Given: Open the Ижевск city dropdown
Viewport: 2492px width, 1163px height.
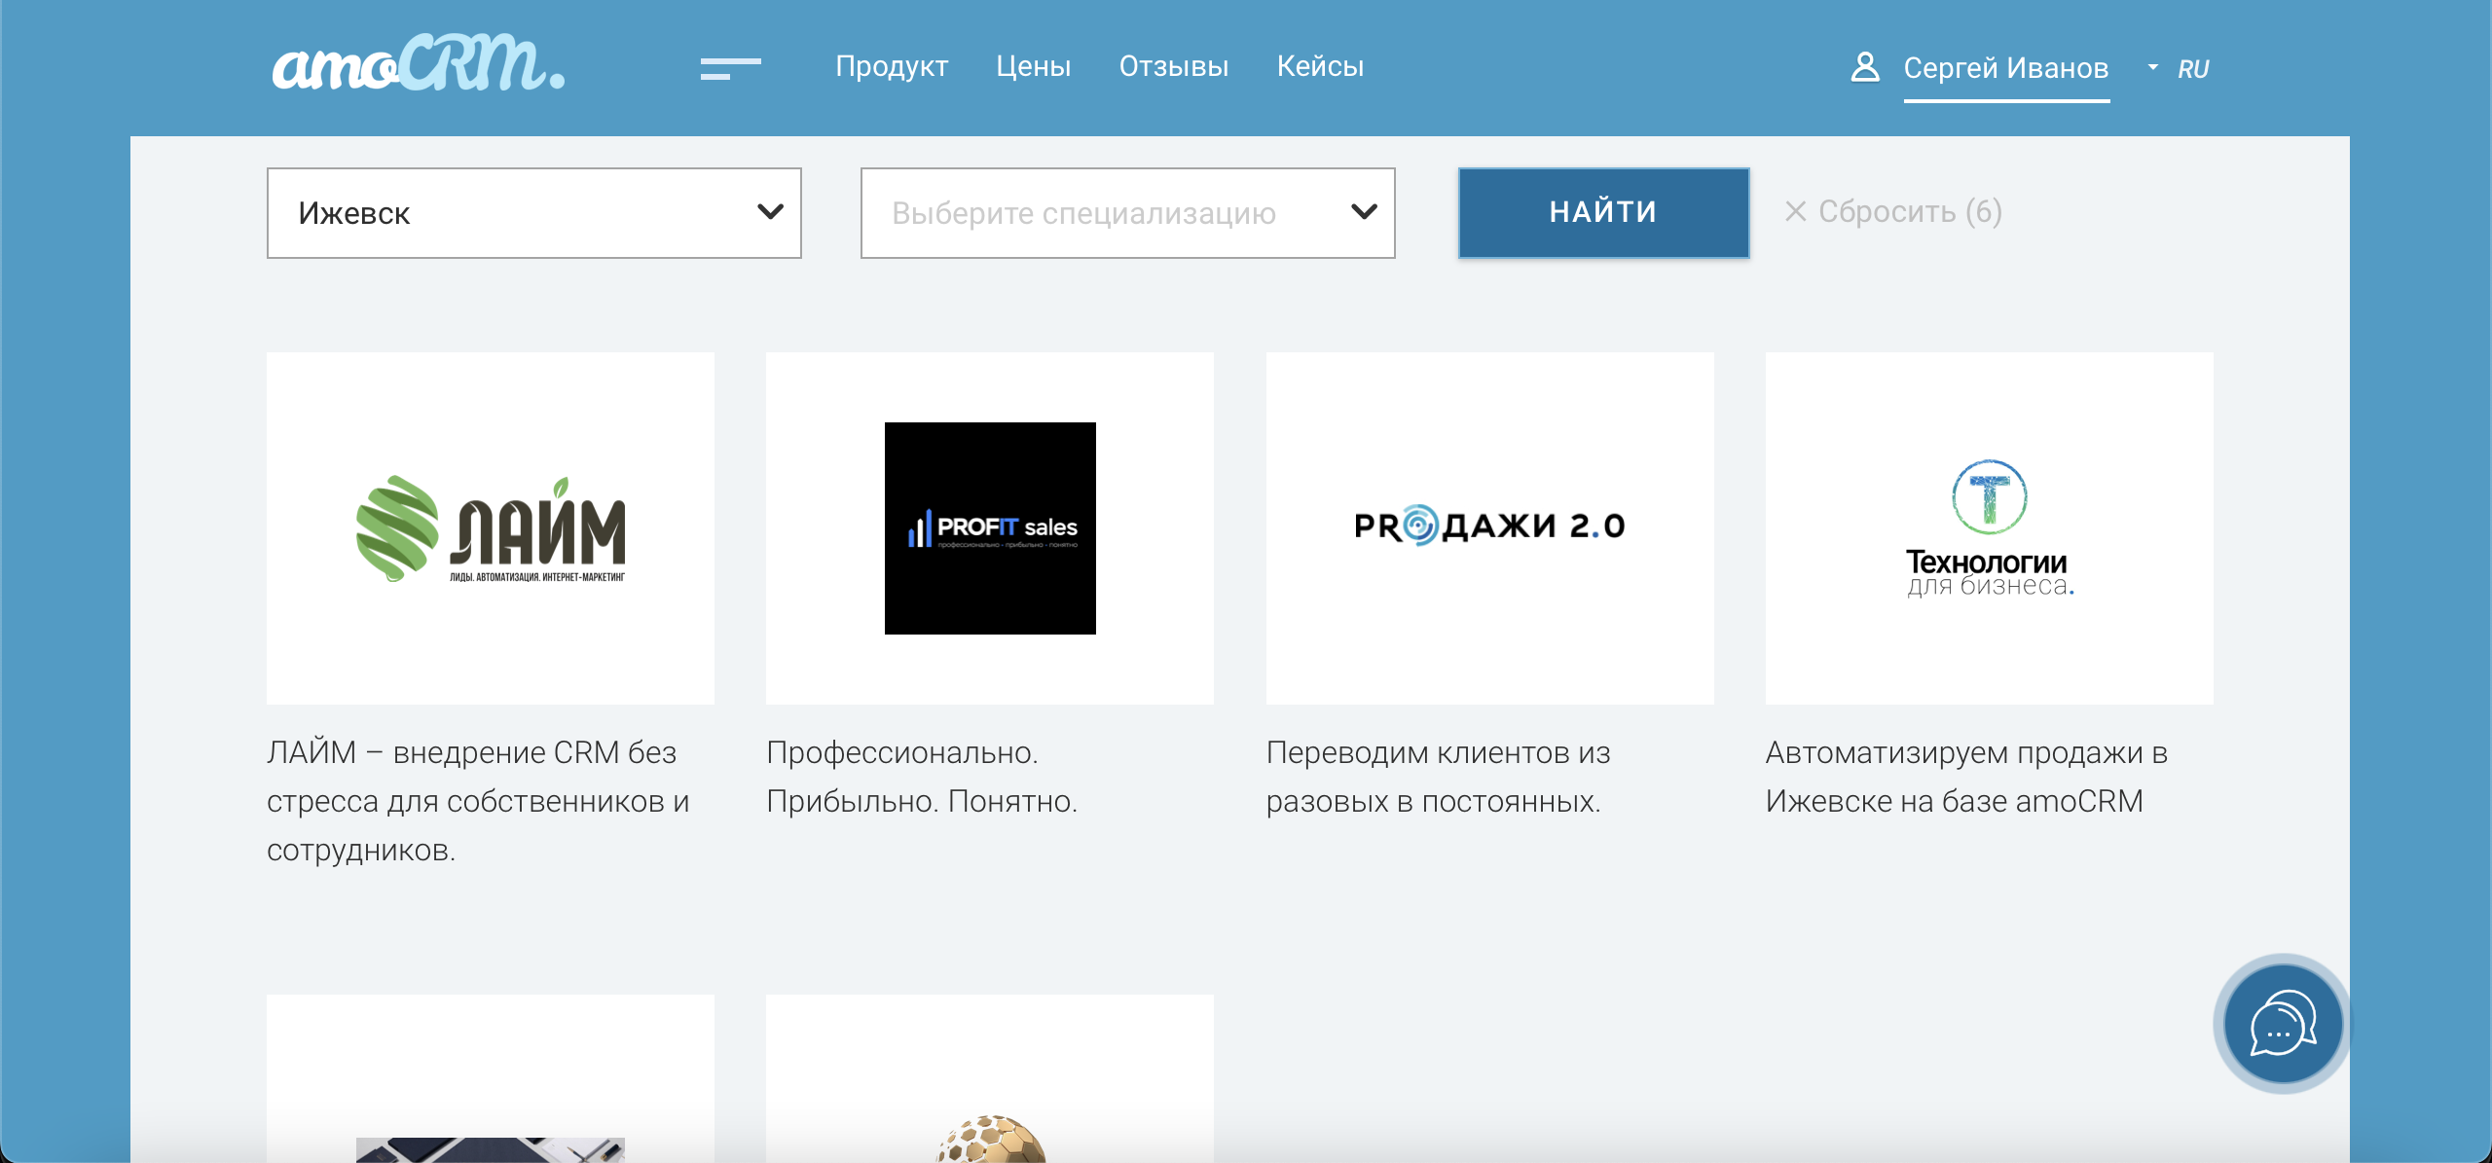Looking at the screenshot, I should pos(534,213).
